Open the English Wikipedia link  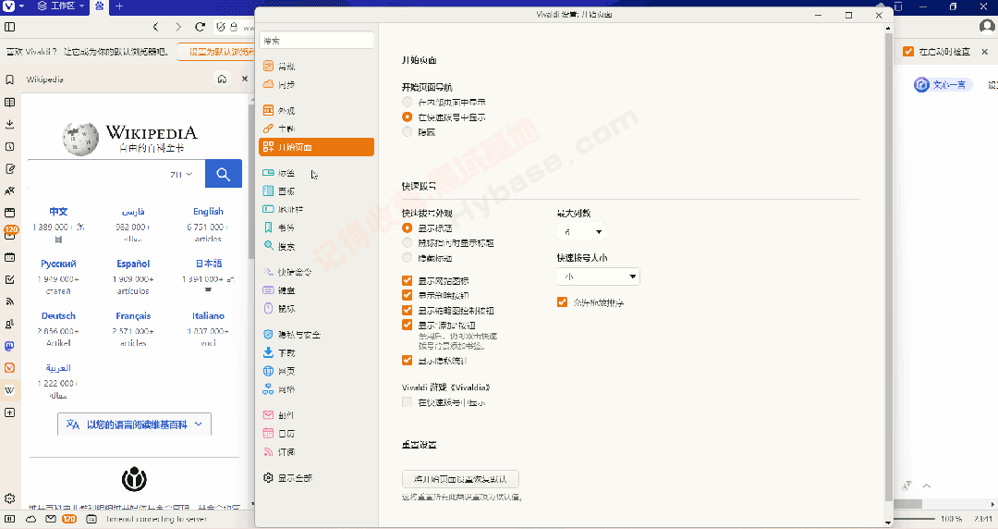click(208, 211)
